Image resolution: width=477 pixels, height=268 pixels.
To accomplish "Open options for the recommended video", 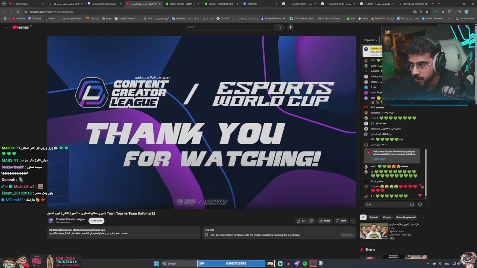I will (426, 225).
